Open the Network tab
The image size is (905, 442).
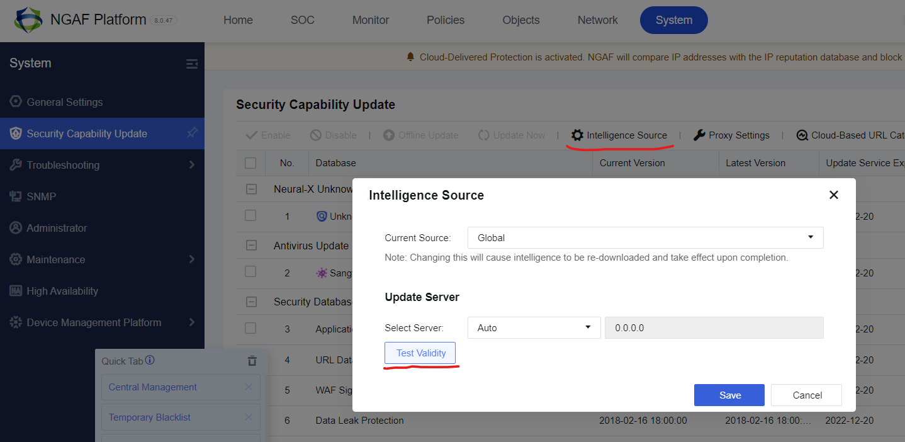tap(598, 20)
